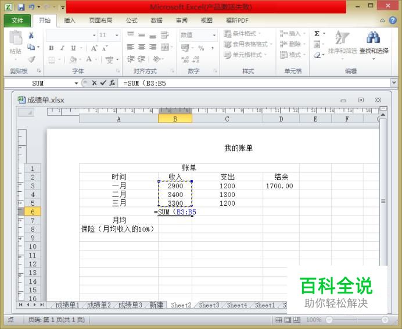Cancel formula entry with the X icon
The image size is (402, 329).
(x=94, y=83)
